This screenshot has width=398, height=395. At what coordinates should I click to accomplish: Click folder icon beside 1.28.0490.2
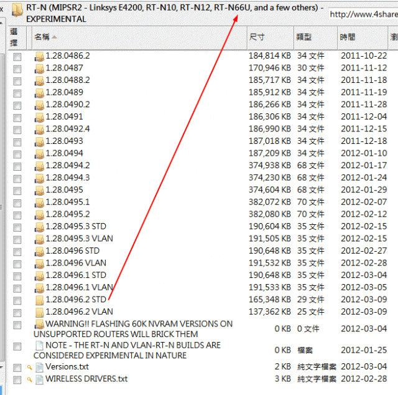[x=39, y=105]
